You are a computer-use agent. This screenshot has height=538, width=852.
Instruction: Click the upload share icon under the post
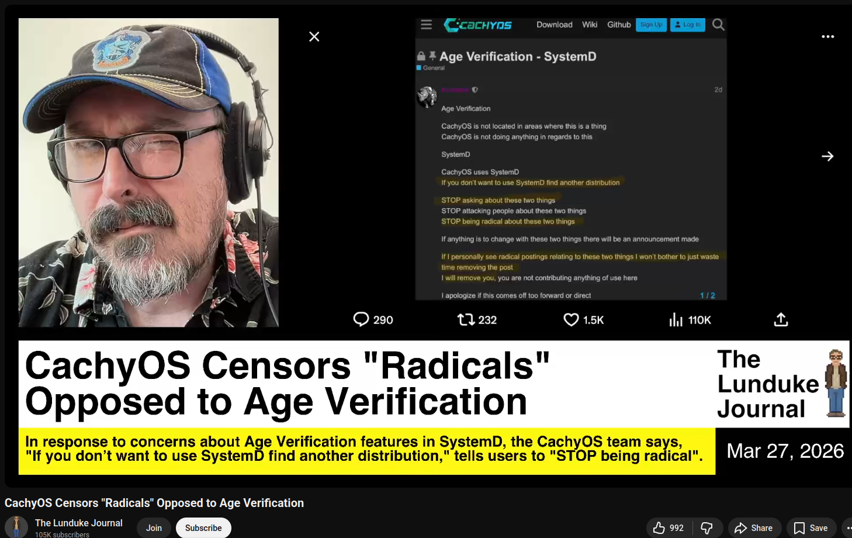pyautogui.click(x=781, y=319)
